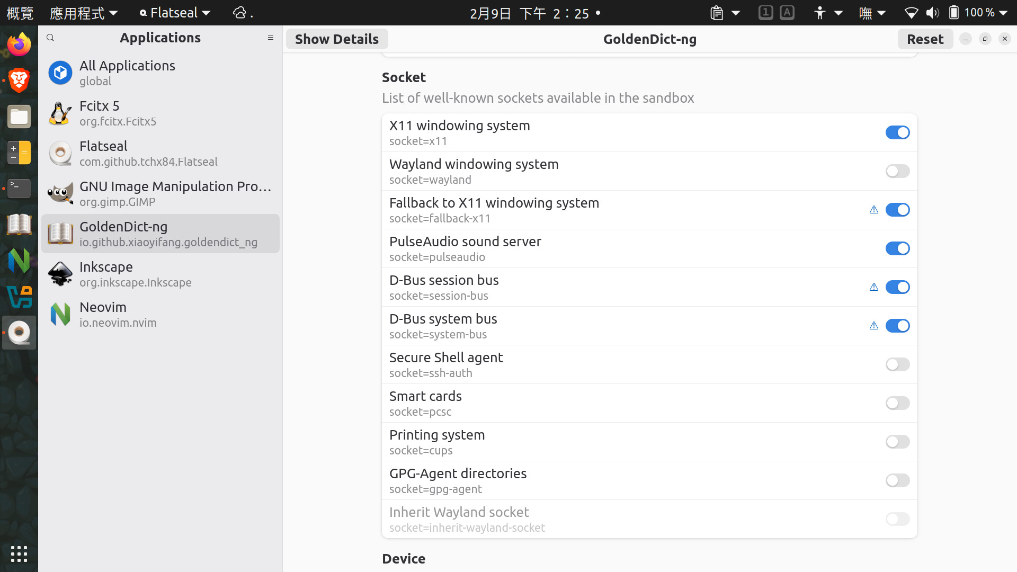Click the Show Details button
This screenshot has width=1017, height=572.
pos(337,39)
